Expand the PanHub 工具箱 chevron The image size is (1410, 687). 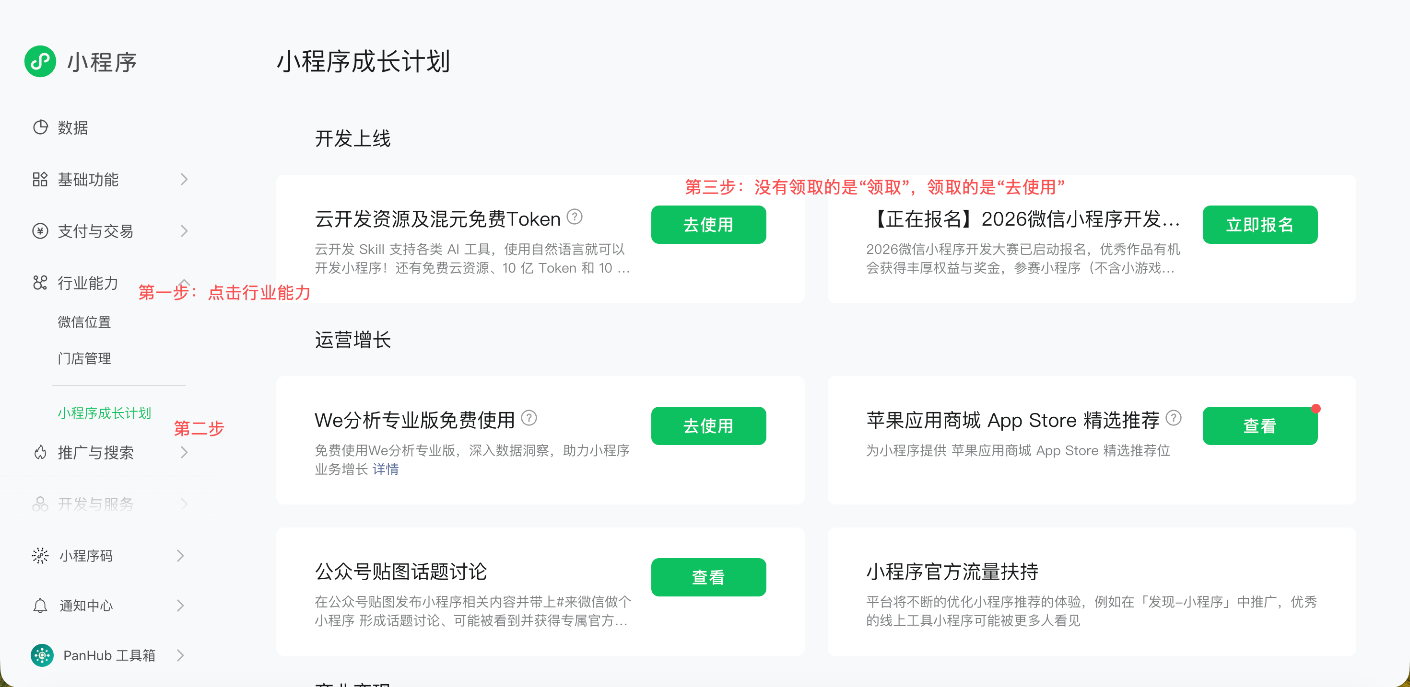pyautogui.click(x=181, y=655)
